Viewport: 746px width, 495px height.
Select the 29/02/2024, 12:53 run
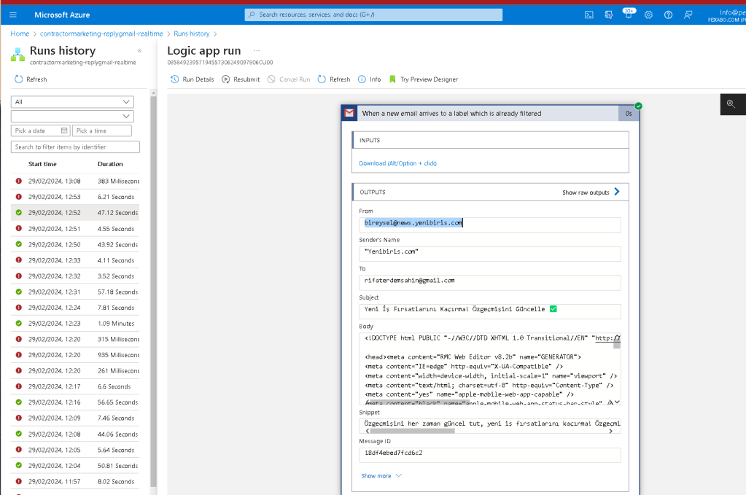coord(75,197)
